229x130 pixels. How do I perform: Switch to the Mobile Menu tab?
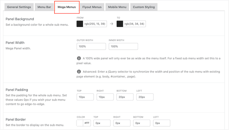pos(117,7)
